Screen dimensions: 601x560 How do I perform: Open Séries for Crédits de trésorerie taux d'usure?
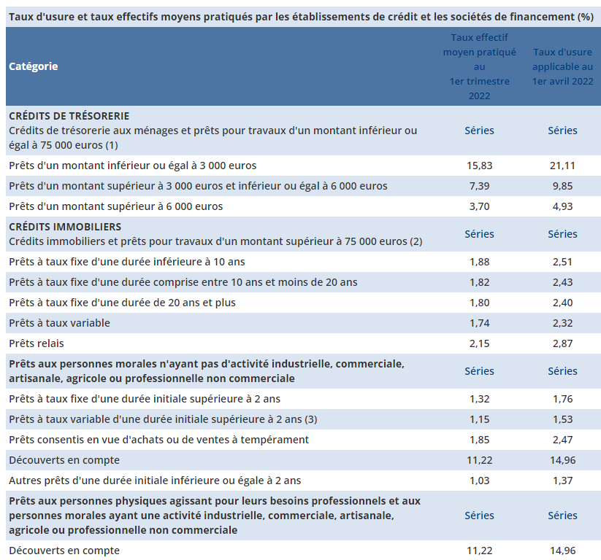coord(562,131)
